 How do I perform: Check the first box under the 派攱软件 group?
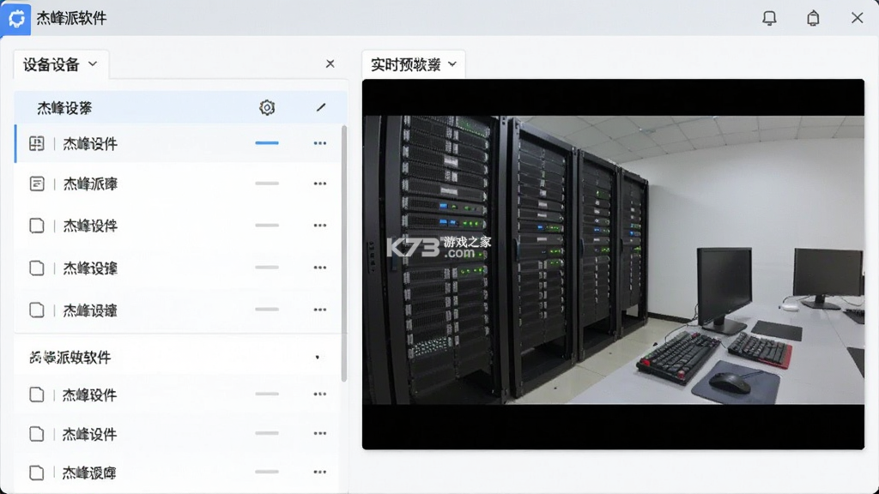pyautogui.click(x=36, y=395)
